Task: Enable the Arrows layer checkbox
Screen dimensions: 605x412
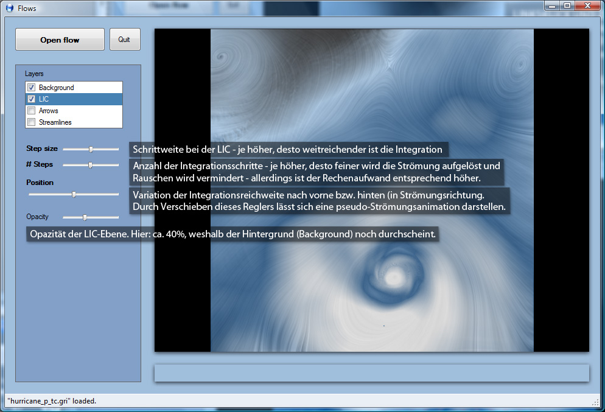Action: pyautogui.click(x=32, y=111)
